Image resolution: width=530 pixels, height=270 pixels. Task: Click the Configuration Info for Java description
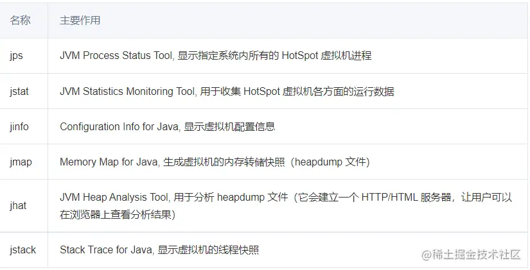point(167,126)
